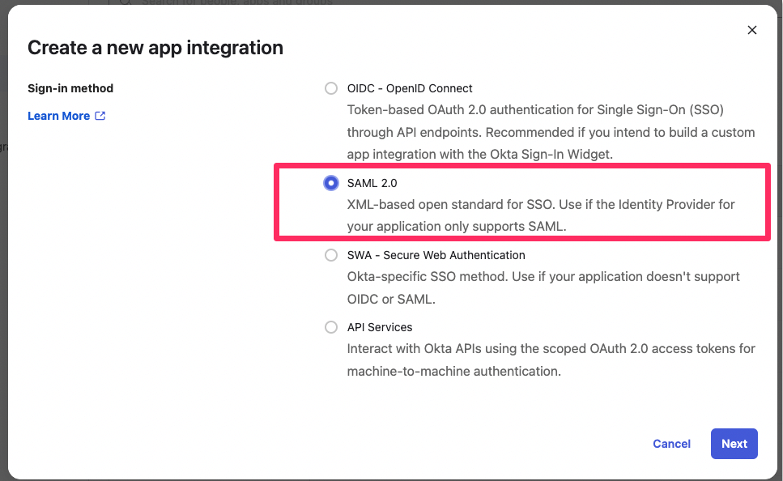
Task: Click the XML-based open standard description
Action: (x=541, y=215)
